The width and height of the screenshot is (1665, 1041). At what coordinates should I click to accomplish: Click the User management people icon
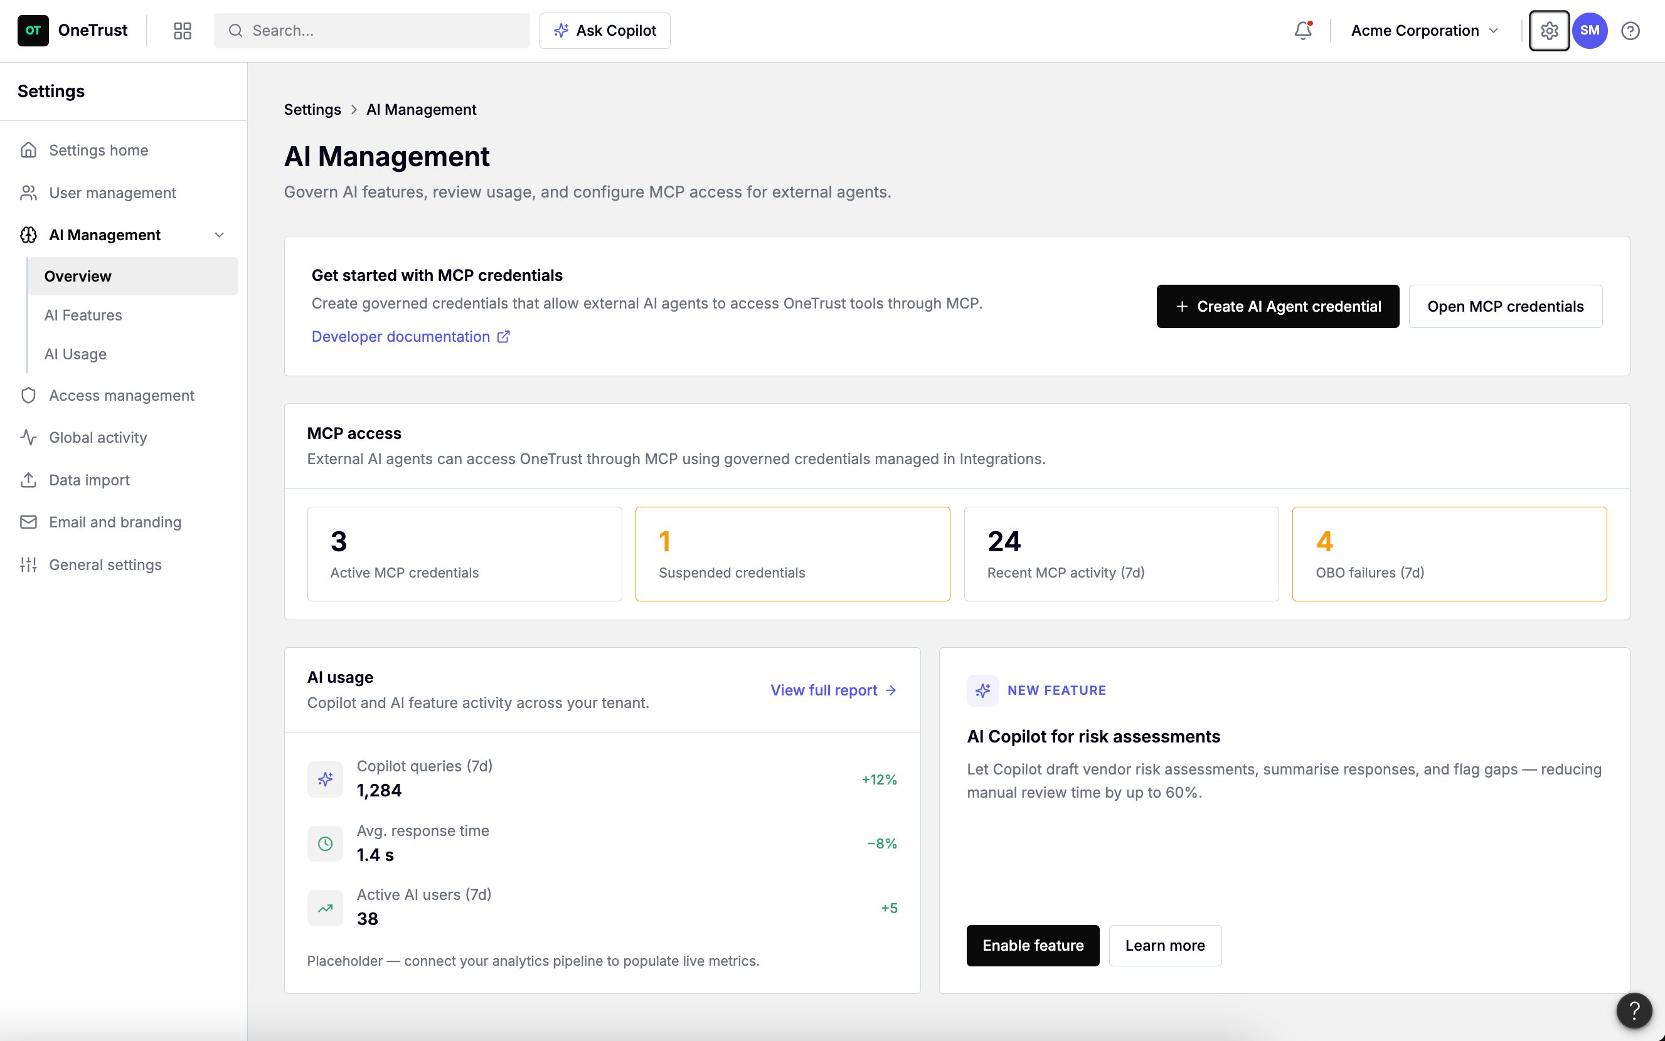point(28,193)
